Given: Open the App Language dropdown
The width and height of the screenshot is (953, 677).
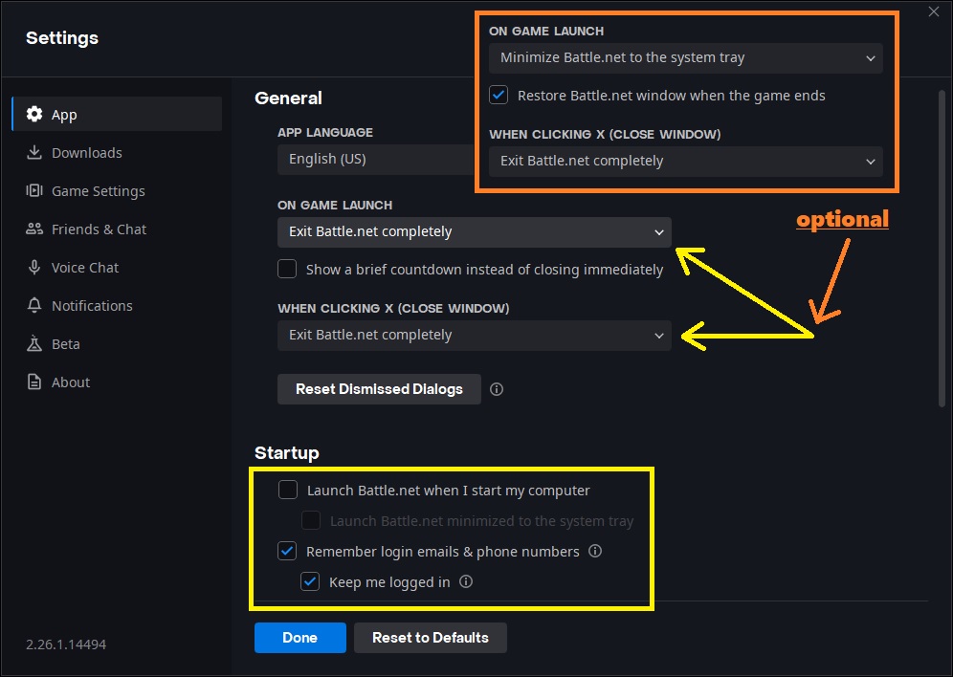Looking at the screenshot, I should pyautogui.click(x=375, y=159).
